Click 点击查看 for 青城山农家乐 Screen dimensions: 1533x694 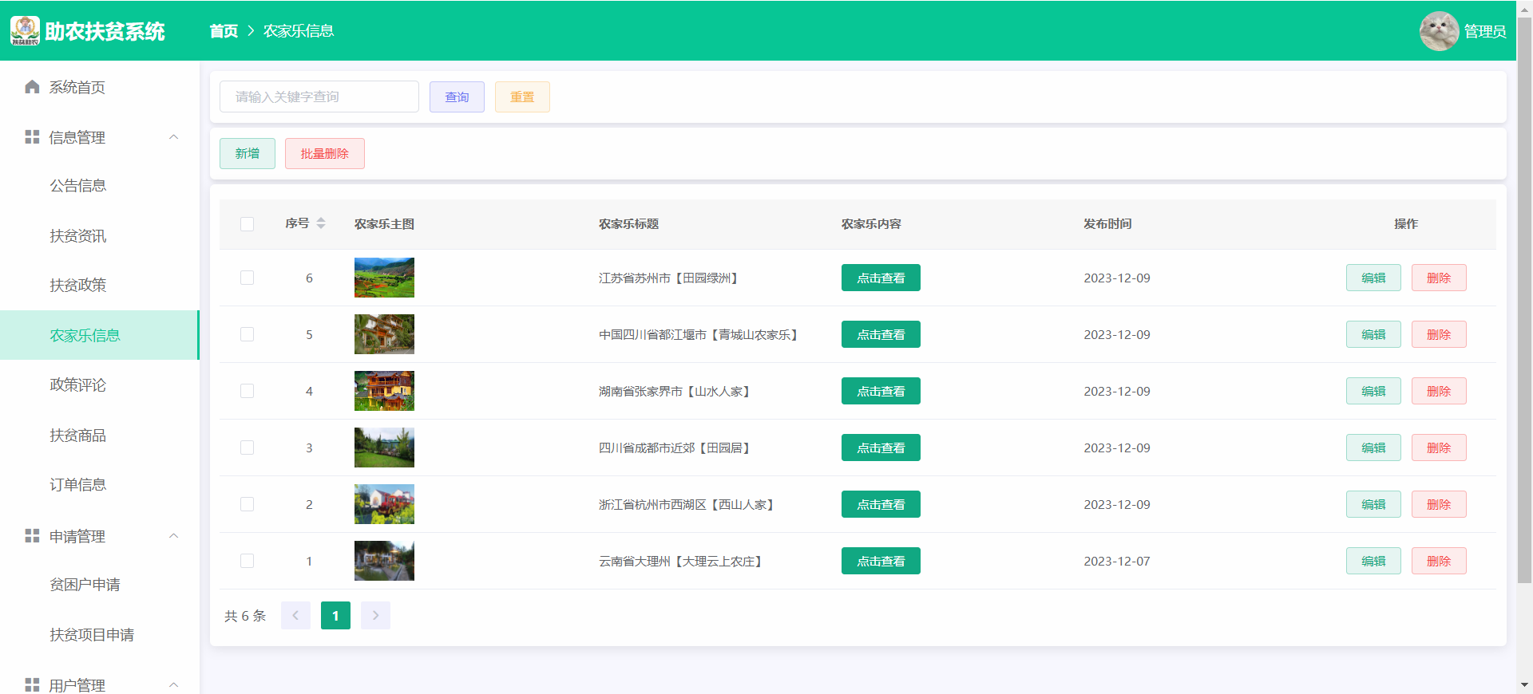pos(881,334)
